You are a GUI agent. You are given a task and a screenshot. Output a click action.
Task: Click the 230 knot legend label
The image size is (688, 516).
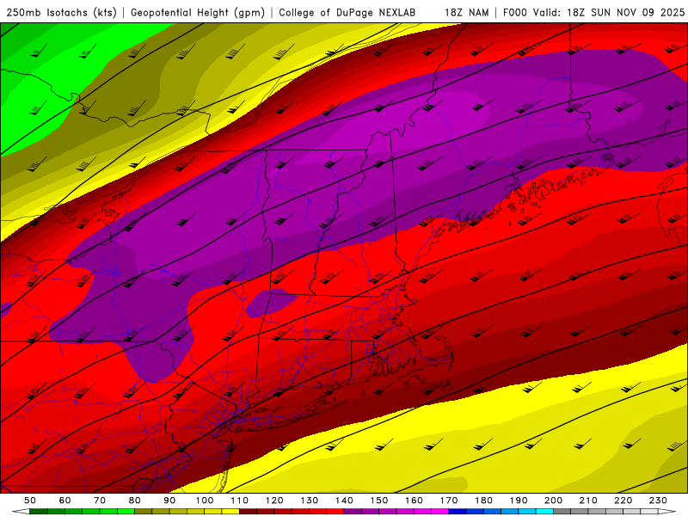click(x=658, y=501)
